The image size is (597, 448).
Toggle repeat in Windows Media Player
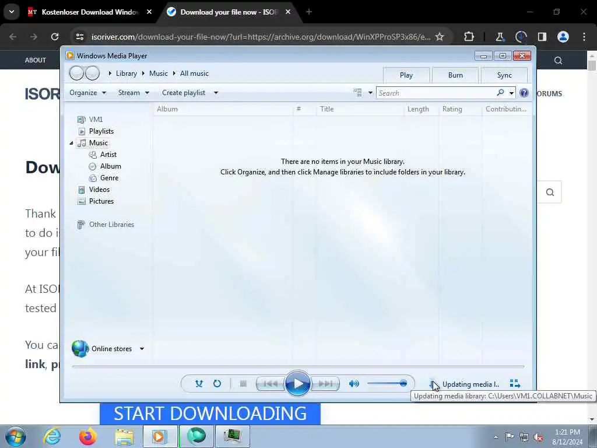(x=217, y=384)
